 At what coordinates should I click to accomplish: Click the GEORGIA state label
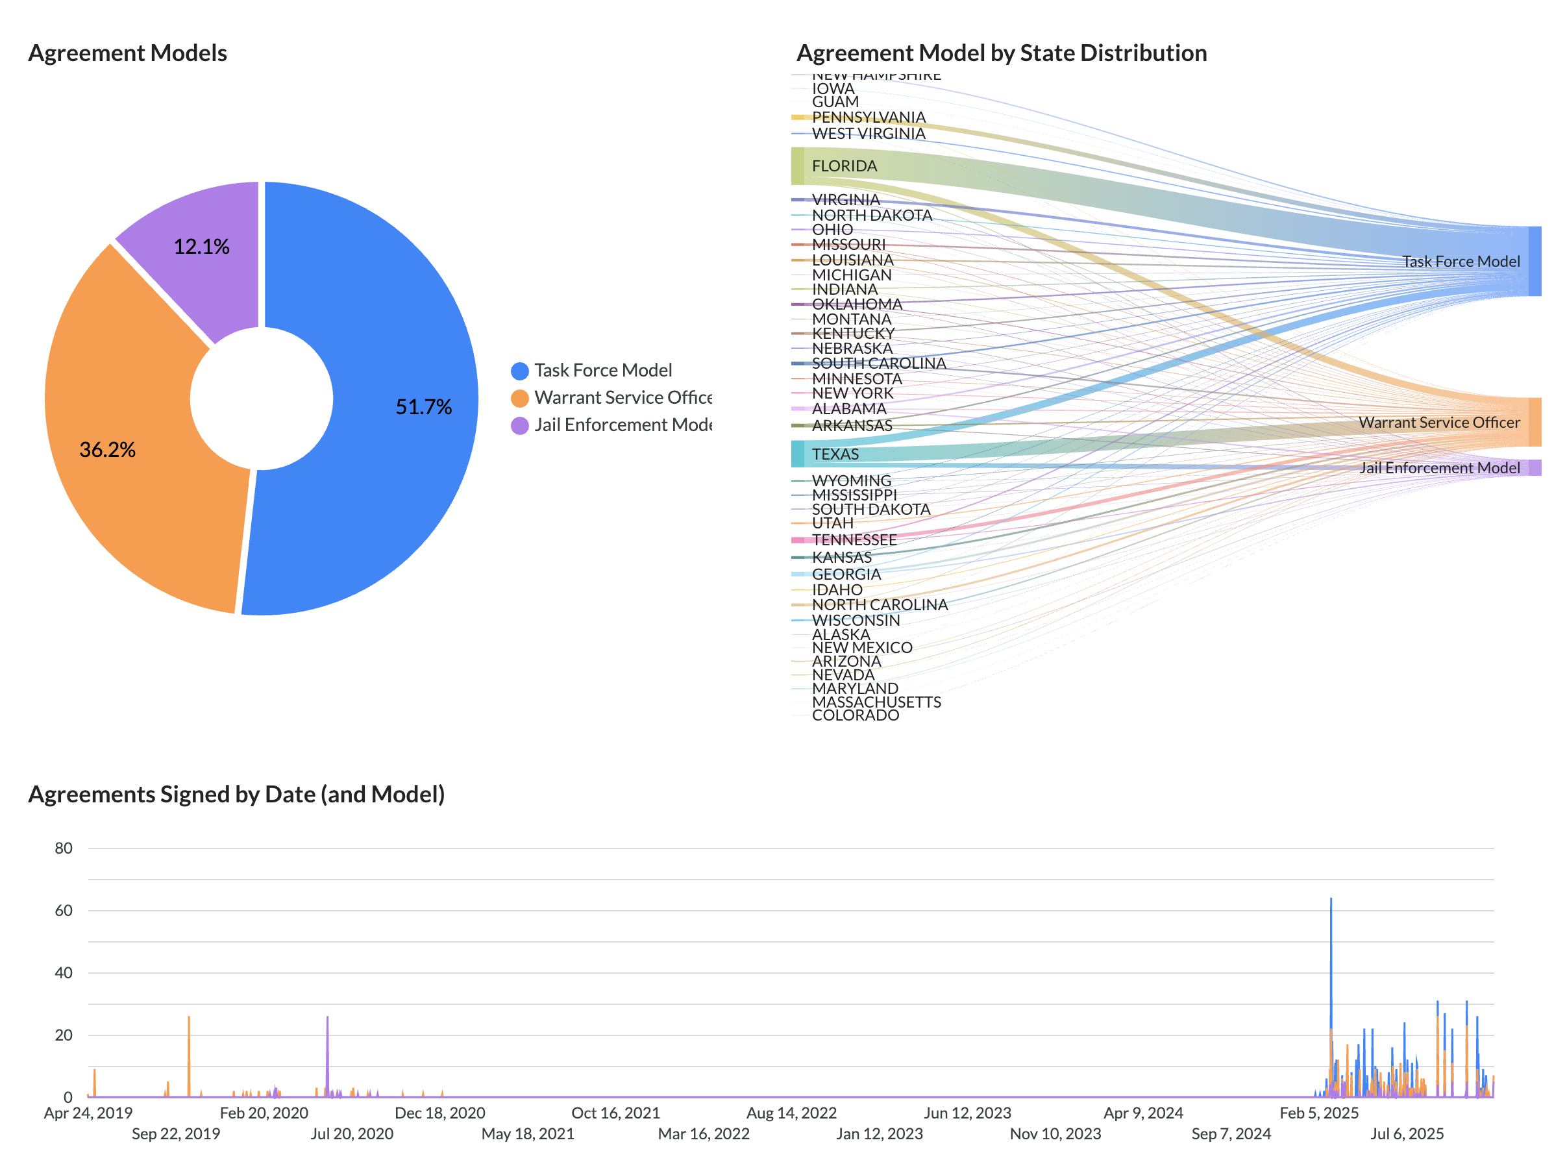pyautogui.click(x=846, y=574)
